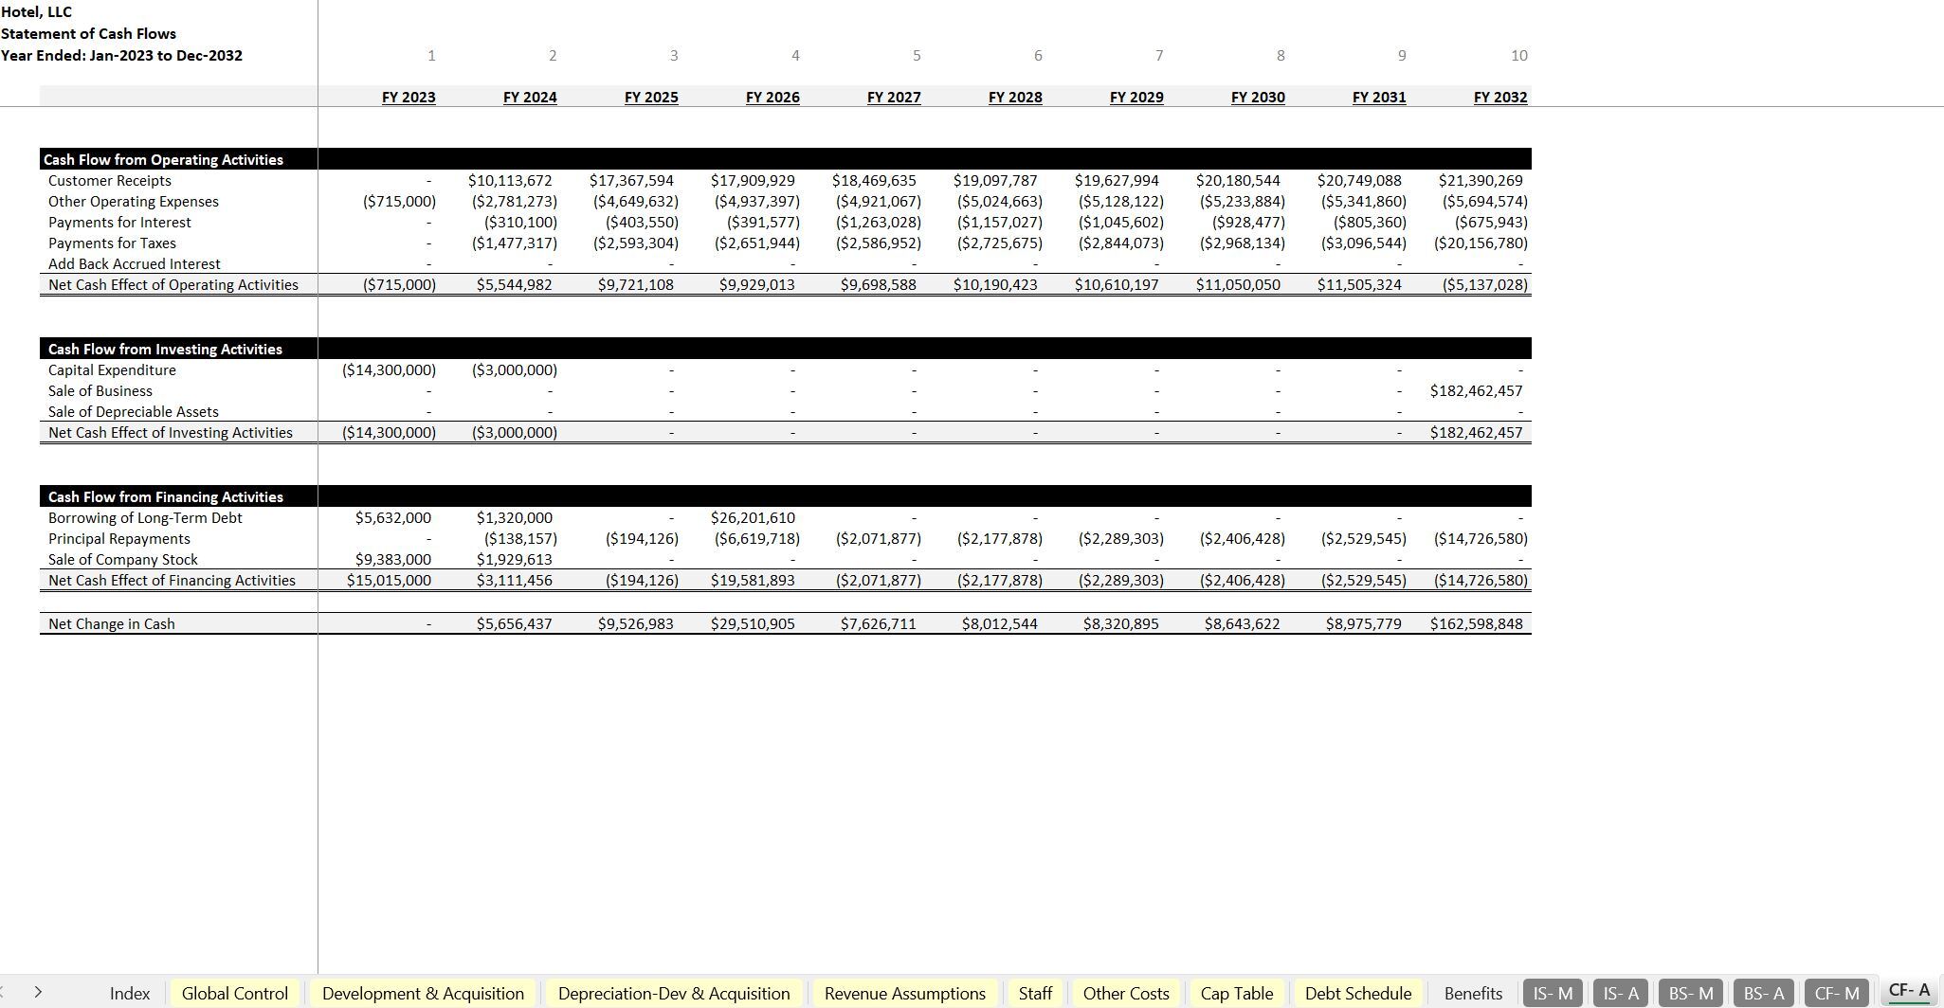The height and width of the screenshot is (1008, 1944).
Task: Select the FY 2023 column header cell
Action: coord(409,97)
